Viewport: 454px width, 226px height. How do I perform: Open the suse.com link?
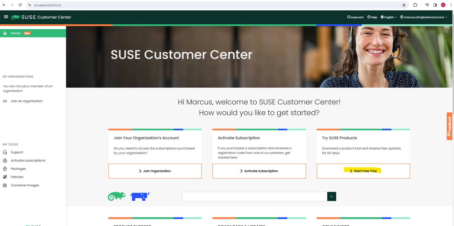pyautogui.click(x=355, y=17)
